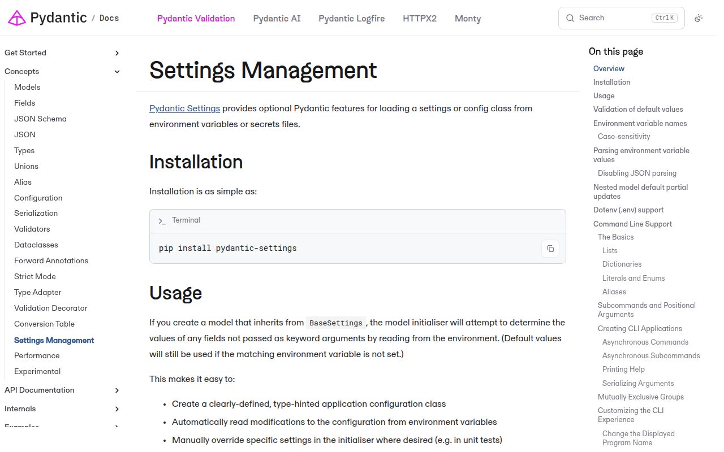The width and height of the screenshot is (724, 452).
Task: Jump to Installation in page outline
Action: [x=611, y=82]
